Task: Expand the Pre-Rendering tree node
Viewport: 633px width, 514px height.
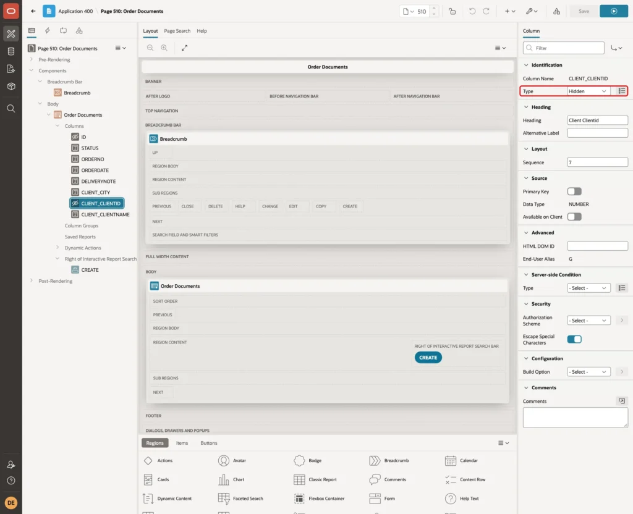Action: [x=31, y=59]
